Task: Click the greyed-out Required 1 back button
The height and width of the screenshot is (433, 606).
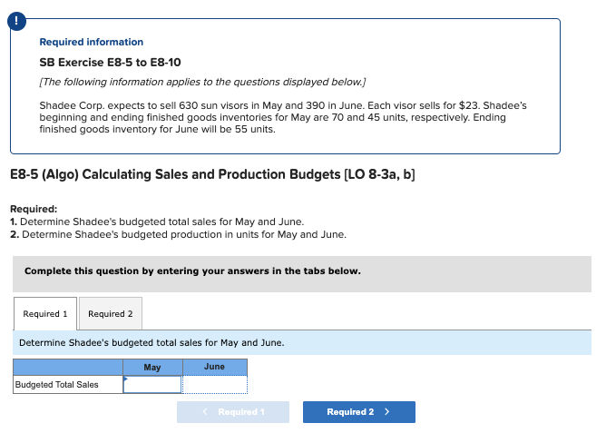Action: pos(233,412)
